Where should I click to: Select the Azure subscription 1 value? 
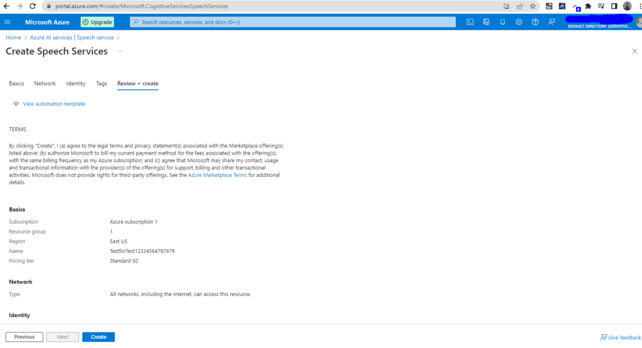[x=134, y=222]
